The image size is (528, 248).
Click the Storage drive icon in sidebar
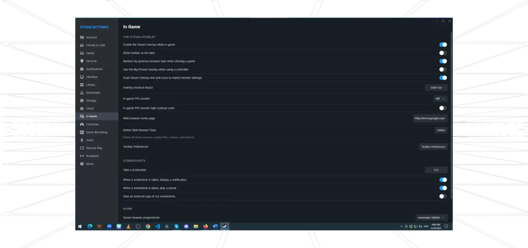tap(82, 101)
